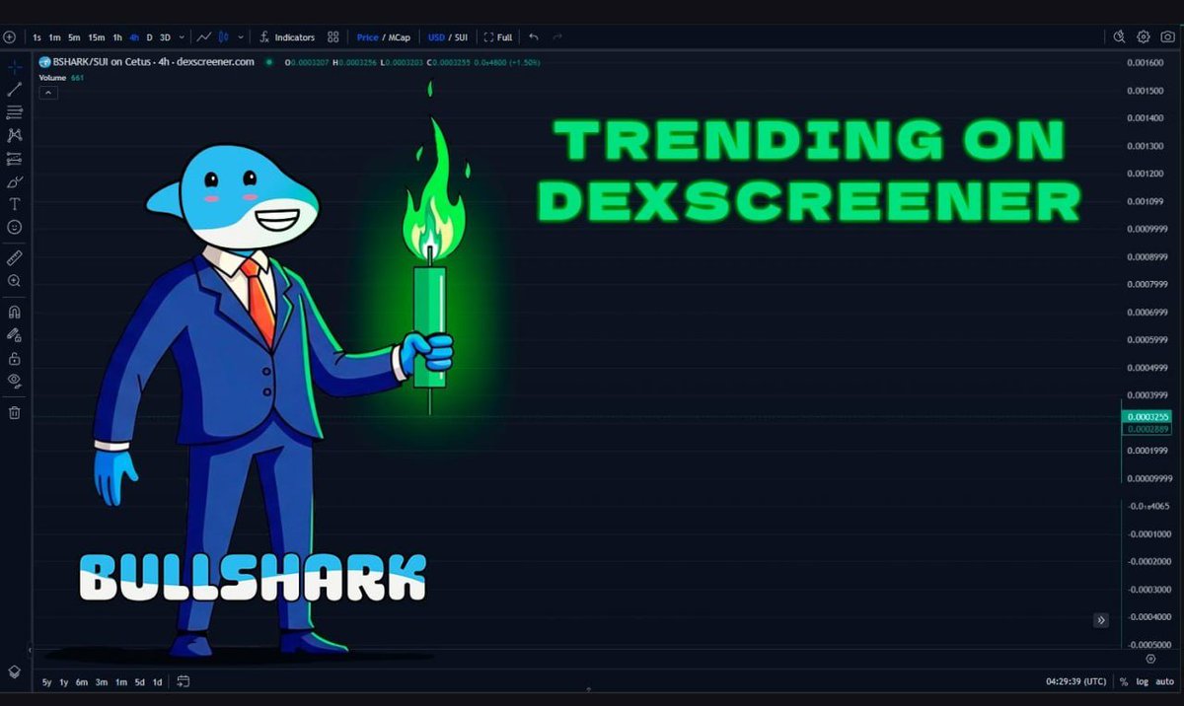Hide all drawings with the eye icon

[15, 381]
